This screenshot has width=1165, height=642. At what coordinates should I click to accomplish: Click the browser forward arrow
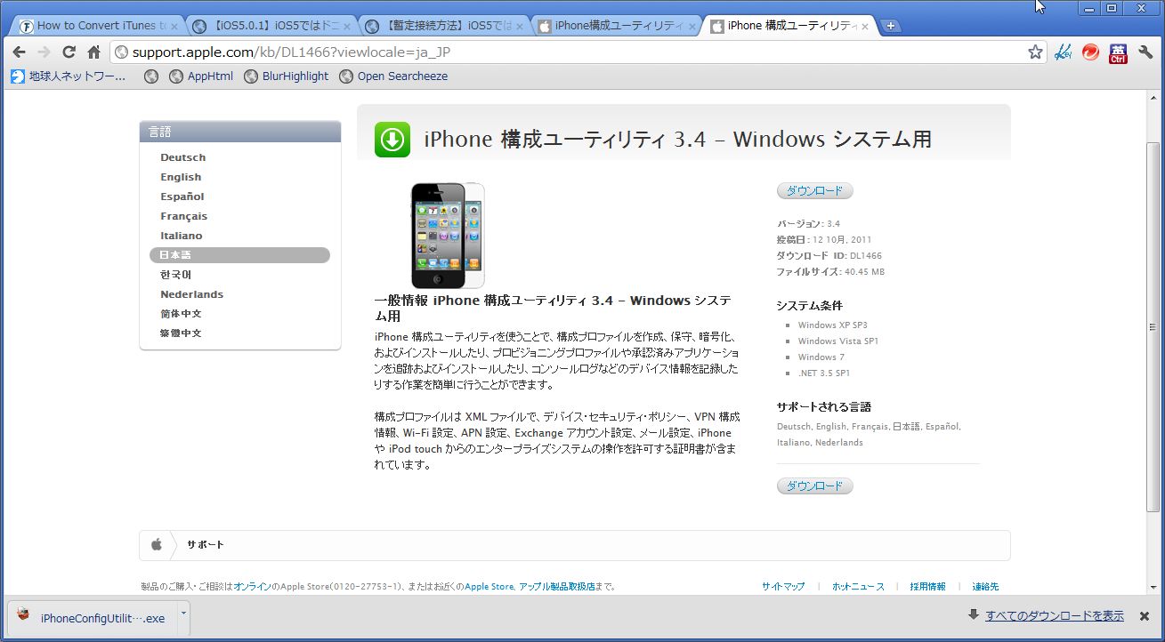click(44, 52)
